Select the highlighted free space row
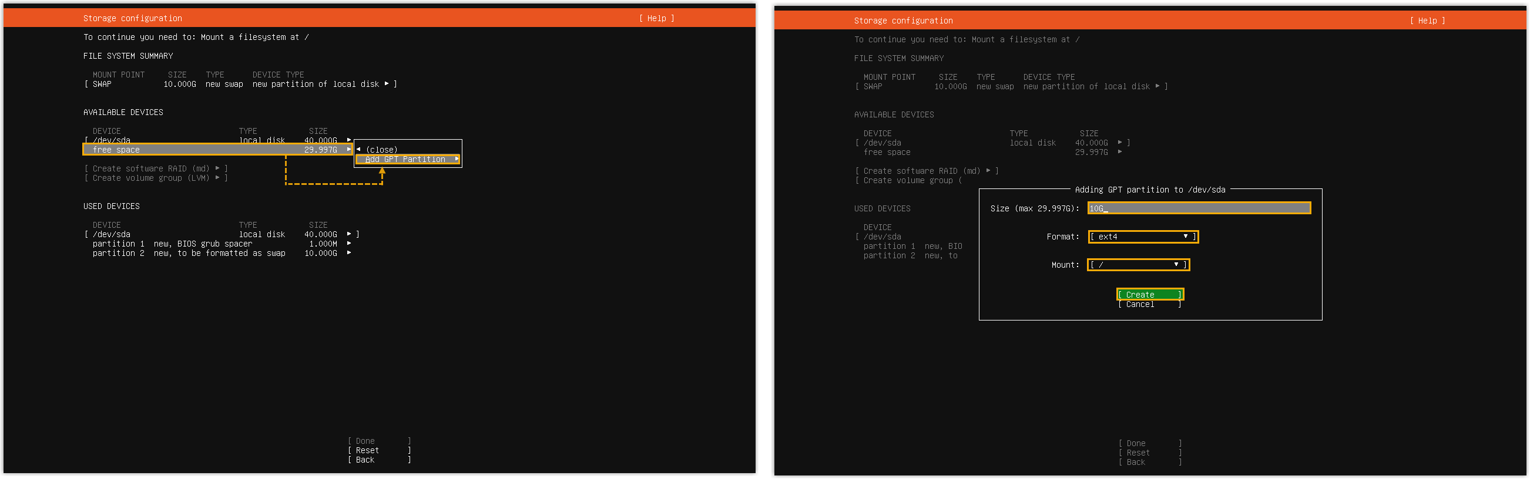 point(214,150)
